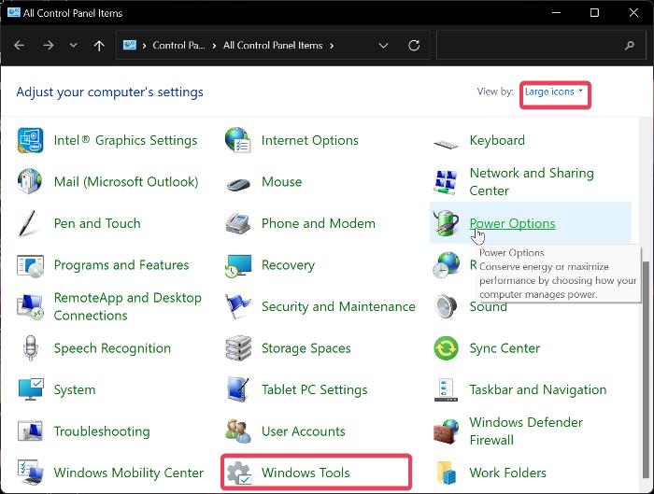
Task: Click the Speech Recognition microphone icon
Action: coord(30,347)
